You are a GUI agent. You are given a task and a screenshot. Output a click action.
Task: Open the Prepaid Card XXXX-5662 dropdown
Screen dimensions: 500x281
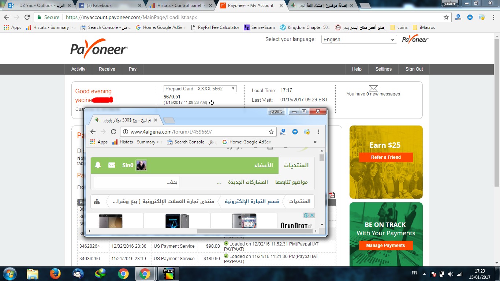pyautogui.click(x=200, y=89)
